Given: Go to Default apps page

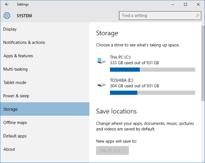Looking at the screenshot, I should 15,136.
